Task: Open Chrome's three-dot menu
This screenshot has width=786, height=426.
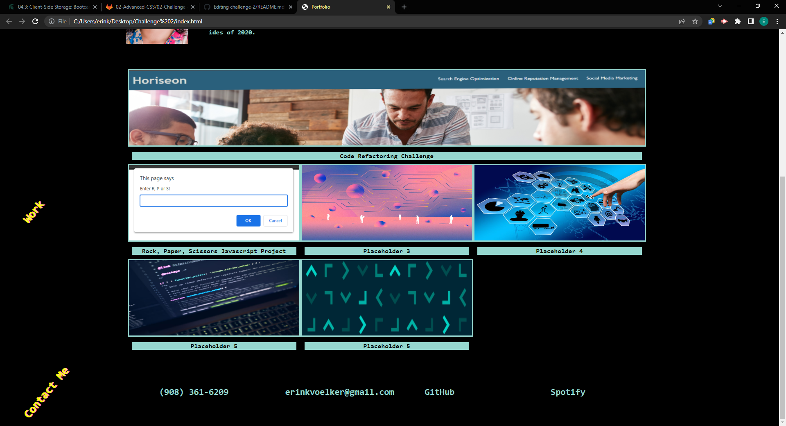Action: tap(777, 21)
